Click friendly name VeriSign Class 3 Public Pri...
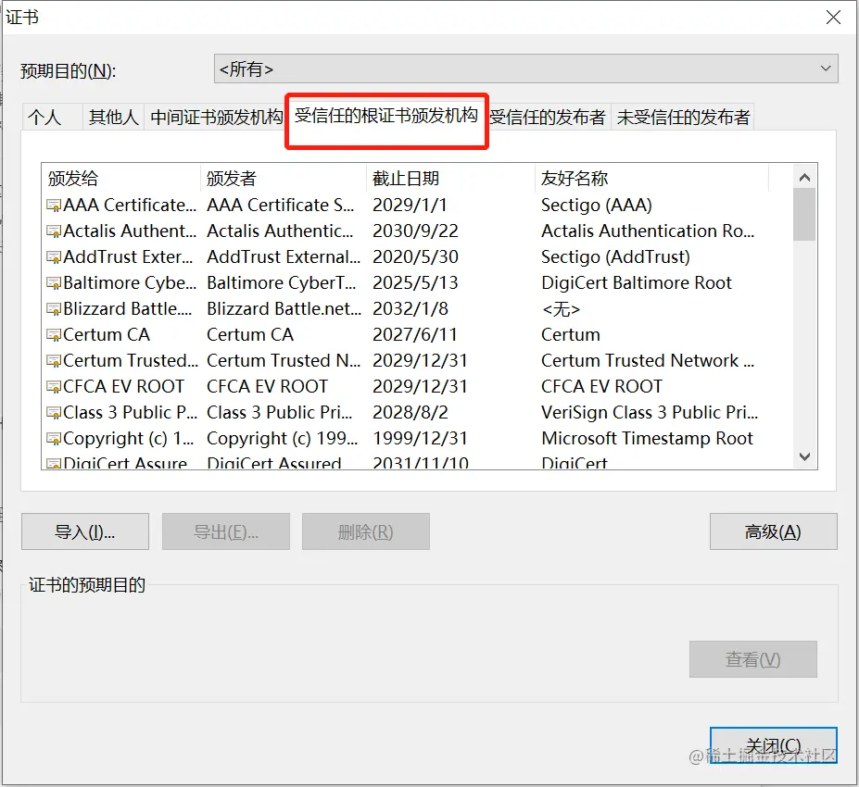The image size is (859, 787). click(x=650, y=412)
